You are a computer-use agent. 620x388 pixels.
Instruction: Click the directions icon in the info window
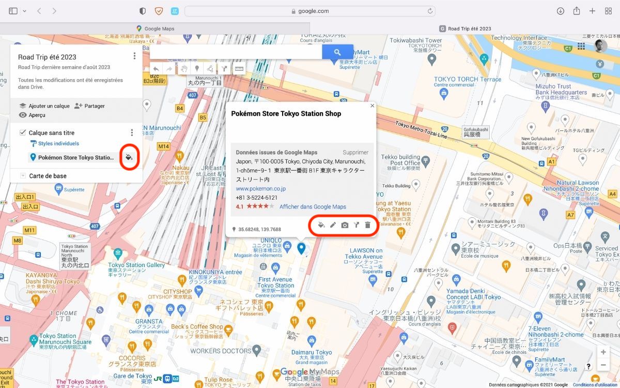click(x=356, y=225)
